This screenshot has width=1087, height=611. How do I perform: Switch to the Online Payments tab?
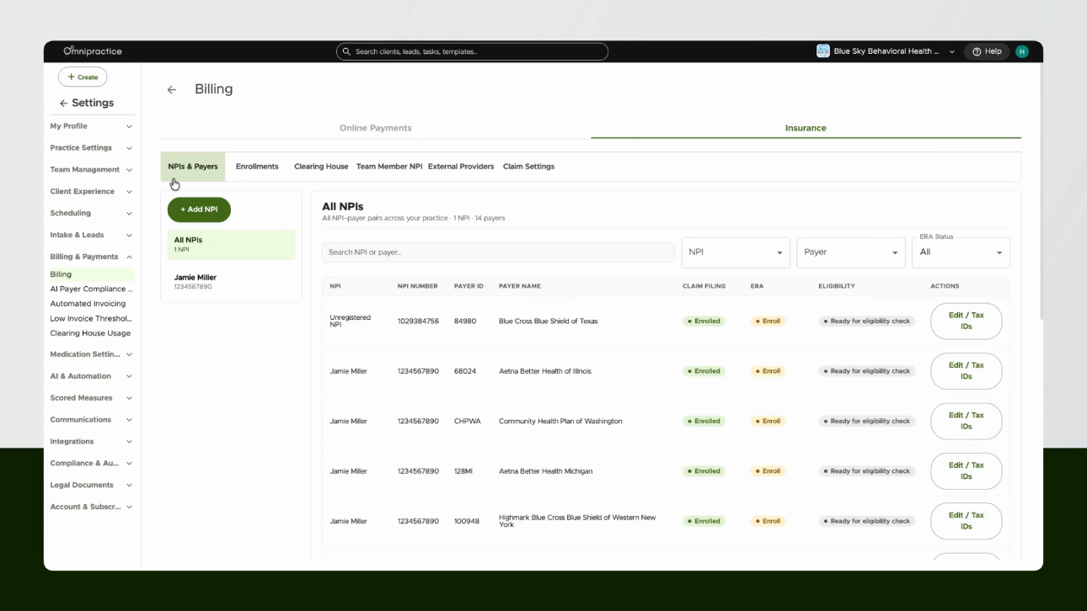click(376, 128)
